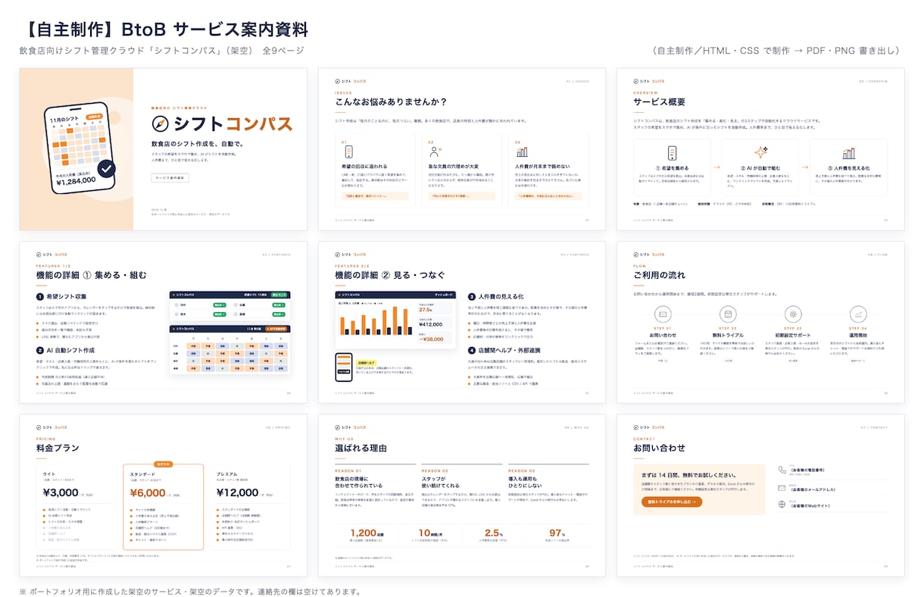Click the 人件費の見える化 feature heading
Image resolution: width=924 pixels, height=597 pixels.
pyautogui.click(x=501, y=296)
